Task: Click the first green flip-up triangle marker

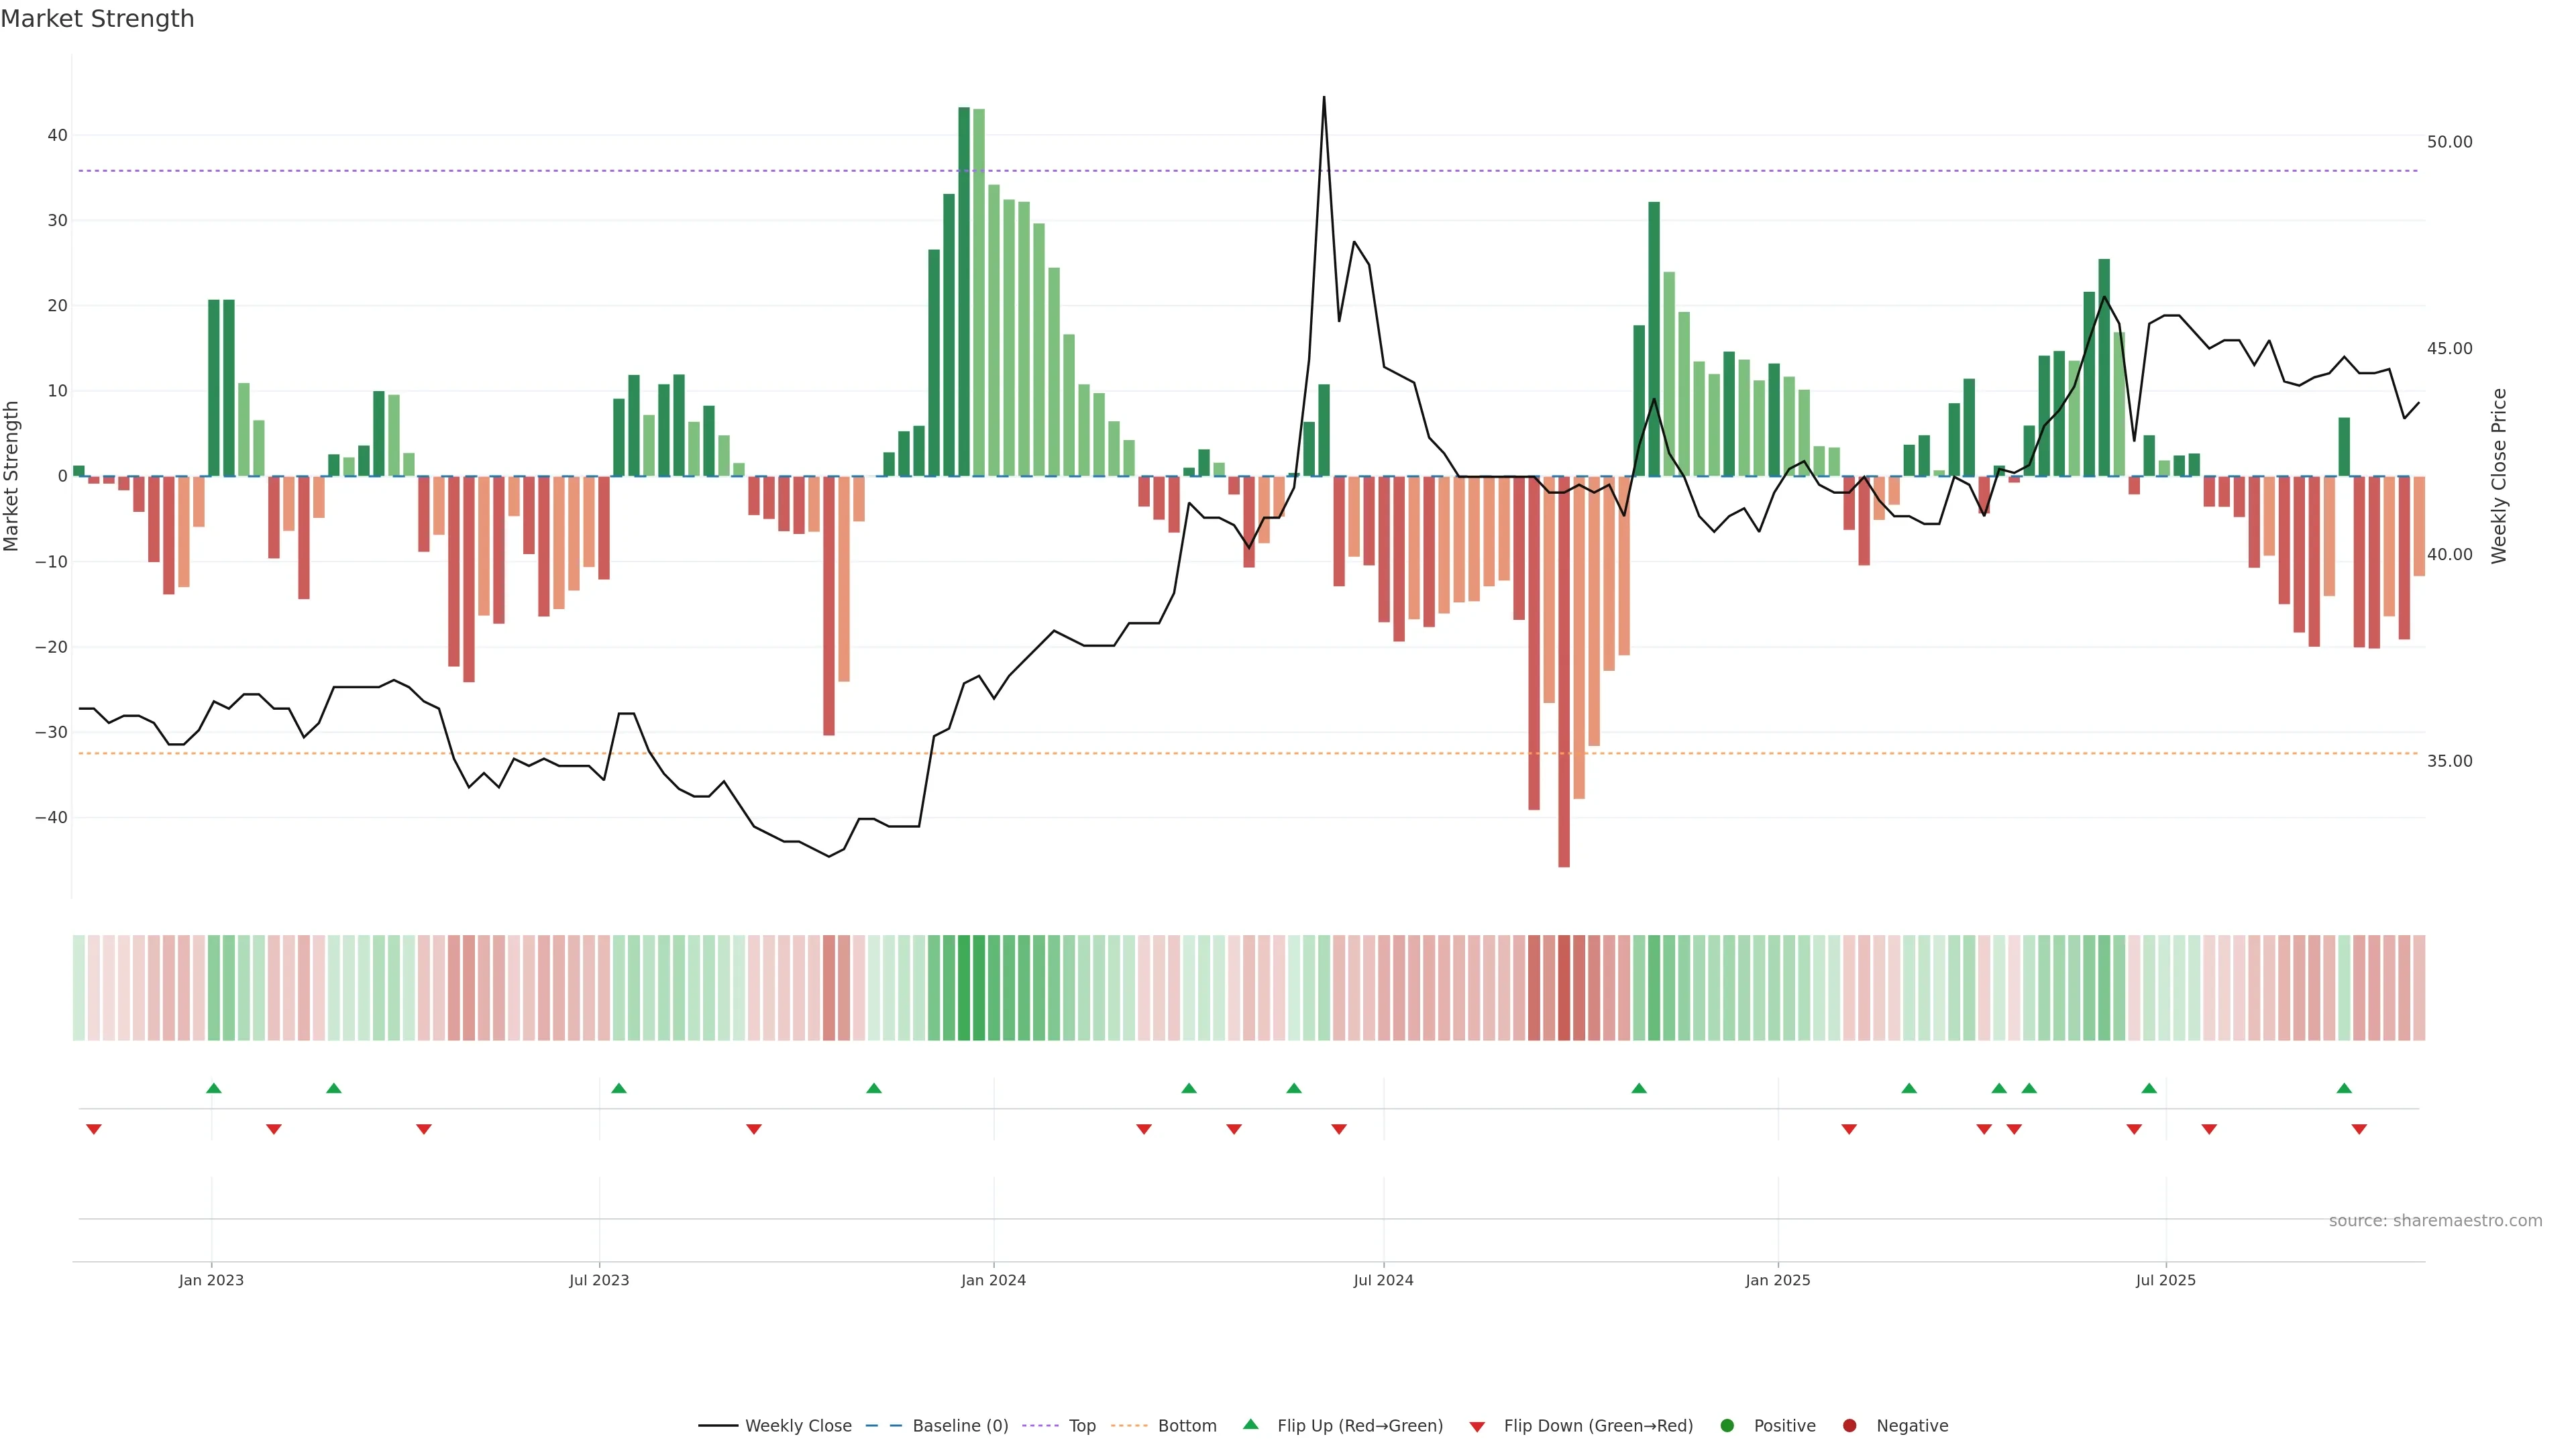Action: click(x=213, y=1088)
